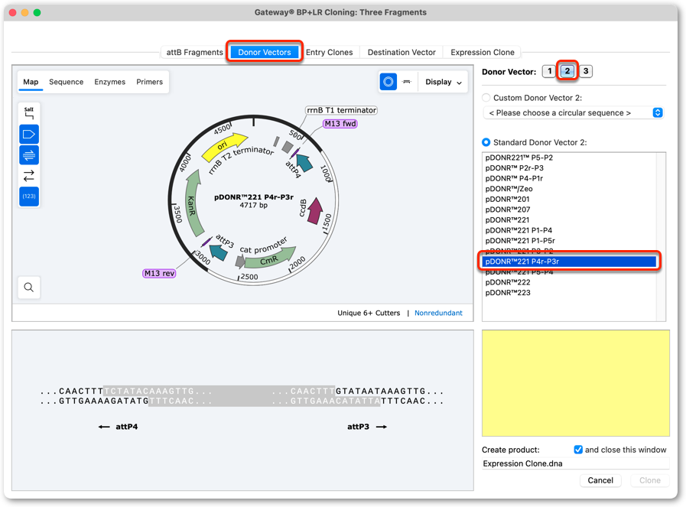Switch to the Sequence view tab

(66, 82)
